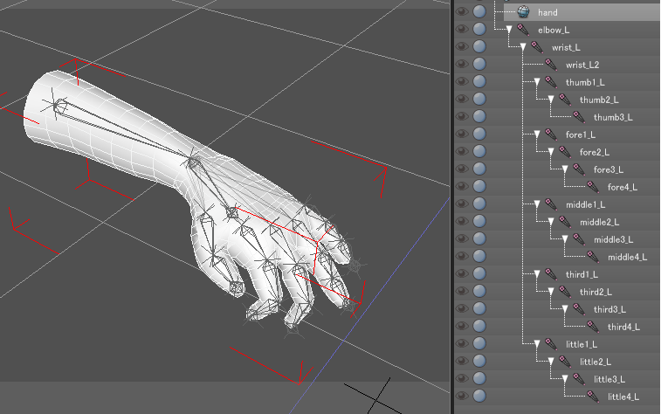
Task: Click the joint icon of little4_L
Action: point(593,397)
